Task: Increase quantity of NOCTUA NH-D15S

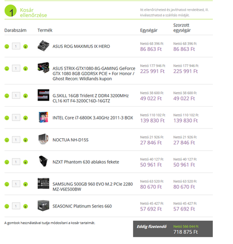Action: 25,140
